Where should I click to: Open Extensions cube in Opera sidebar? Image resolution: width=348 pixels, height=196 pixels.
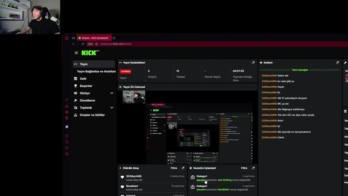(67, 148)
